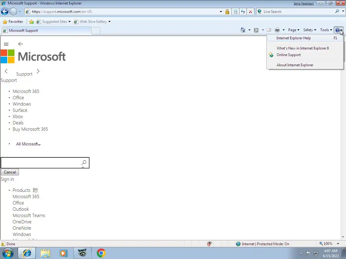The height and width of the screenshot is (259, 346).
Task: Open Google Chrome from taskbar
Action: [101, 253]
